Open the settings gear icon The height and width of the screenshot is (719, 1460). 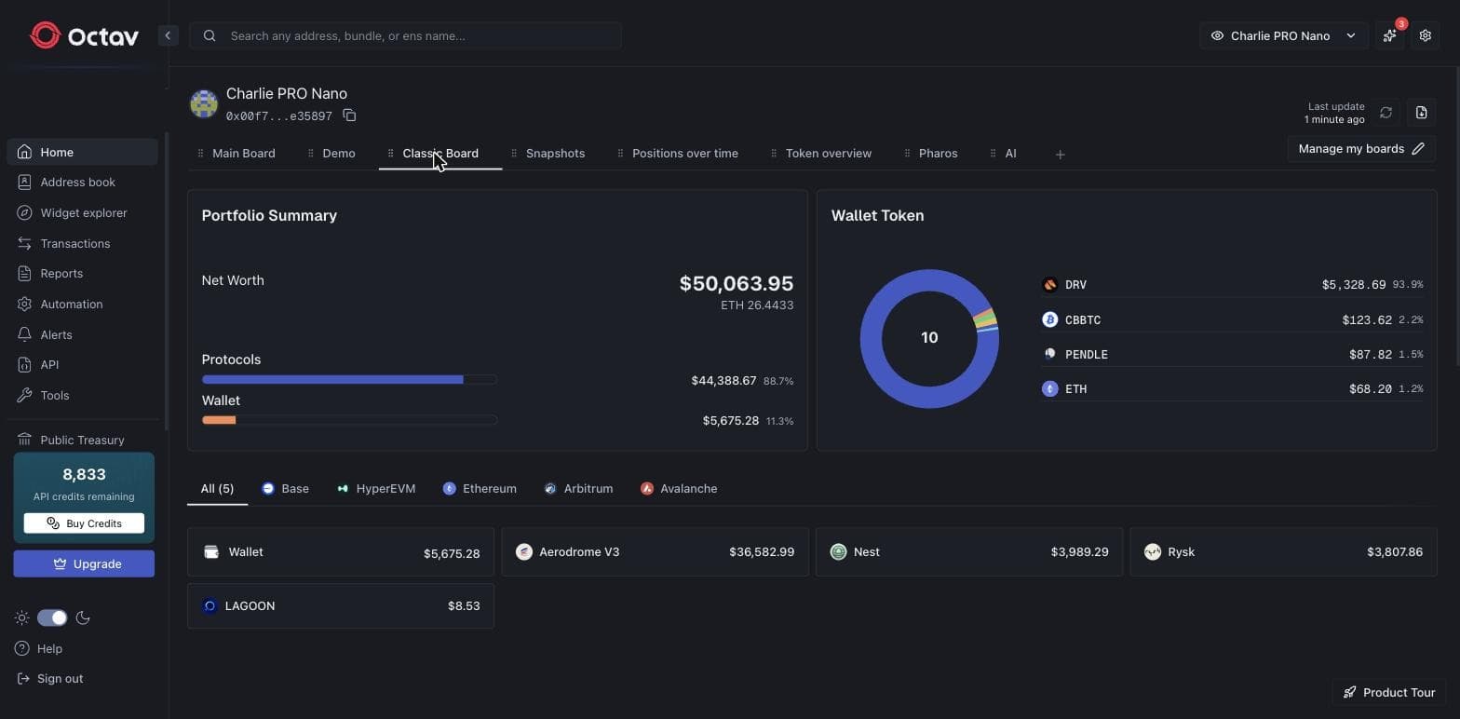coord(1425,35)
